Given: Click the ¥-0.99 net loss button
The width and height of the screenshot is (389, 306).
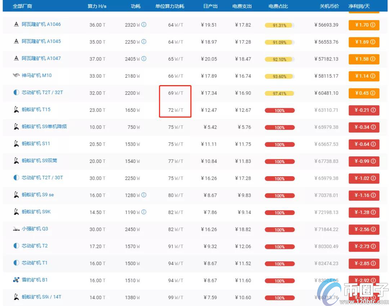Looking at the screenshot, I should tap(364, 161).
